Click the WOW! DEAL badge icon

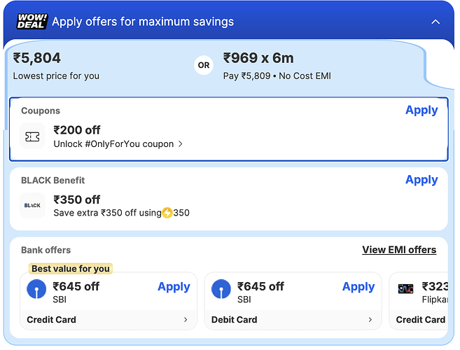click(31, 21)
